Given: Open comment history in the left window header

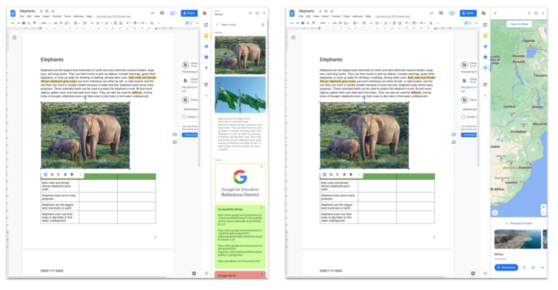Looking at the screenshot, I should pyautogui.click(x=162, y=13).
